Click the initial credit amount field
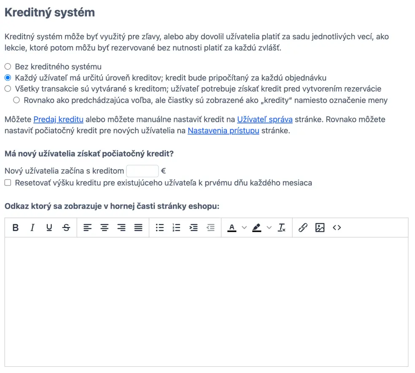Image resolution: width=415 pixels, height=373 pixels. pyautogui.click(x=143, y=171)
